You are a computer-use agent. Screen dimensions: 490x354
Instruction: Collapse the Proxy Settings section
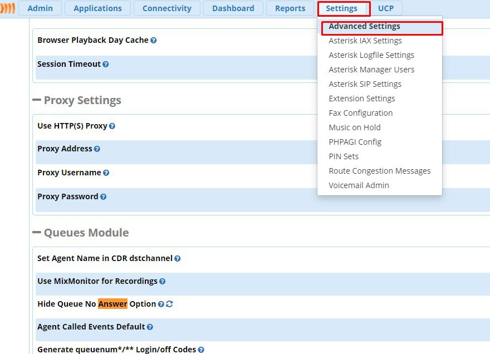[x=37, y=100]
